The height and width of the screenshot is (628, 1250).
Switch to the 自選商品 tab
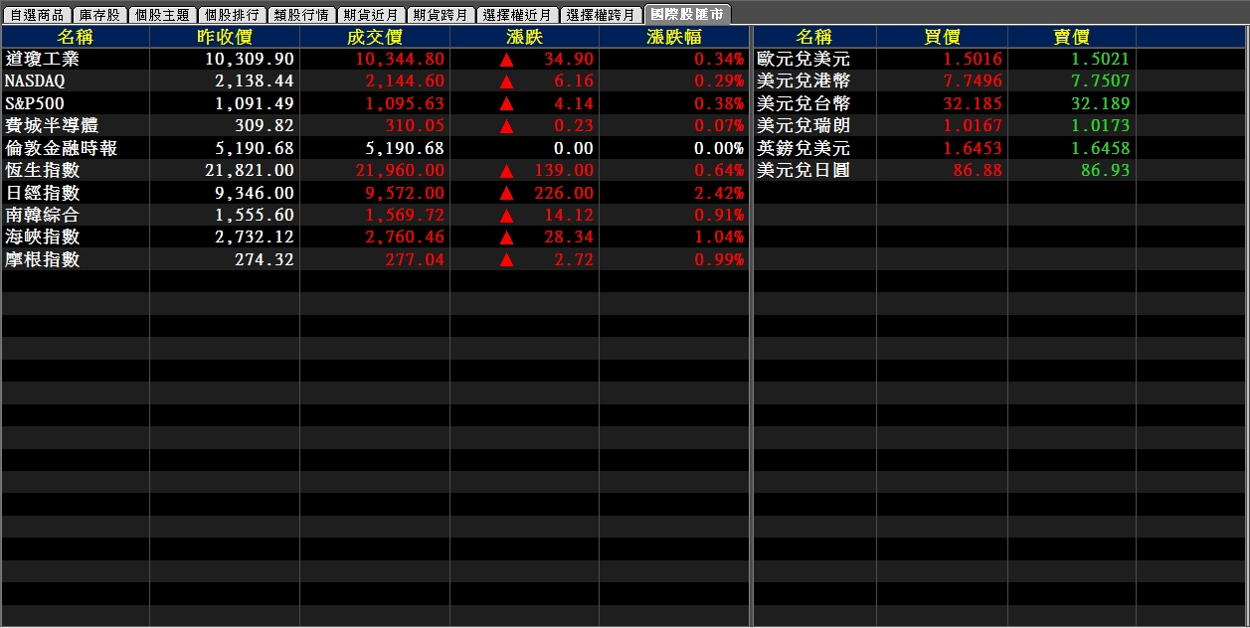coord(37,15)
